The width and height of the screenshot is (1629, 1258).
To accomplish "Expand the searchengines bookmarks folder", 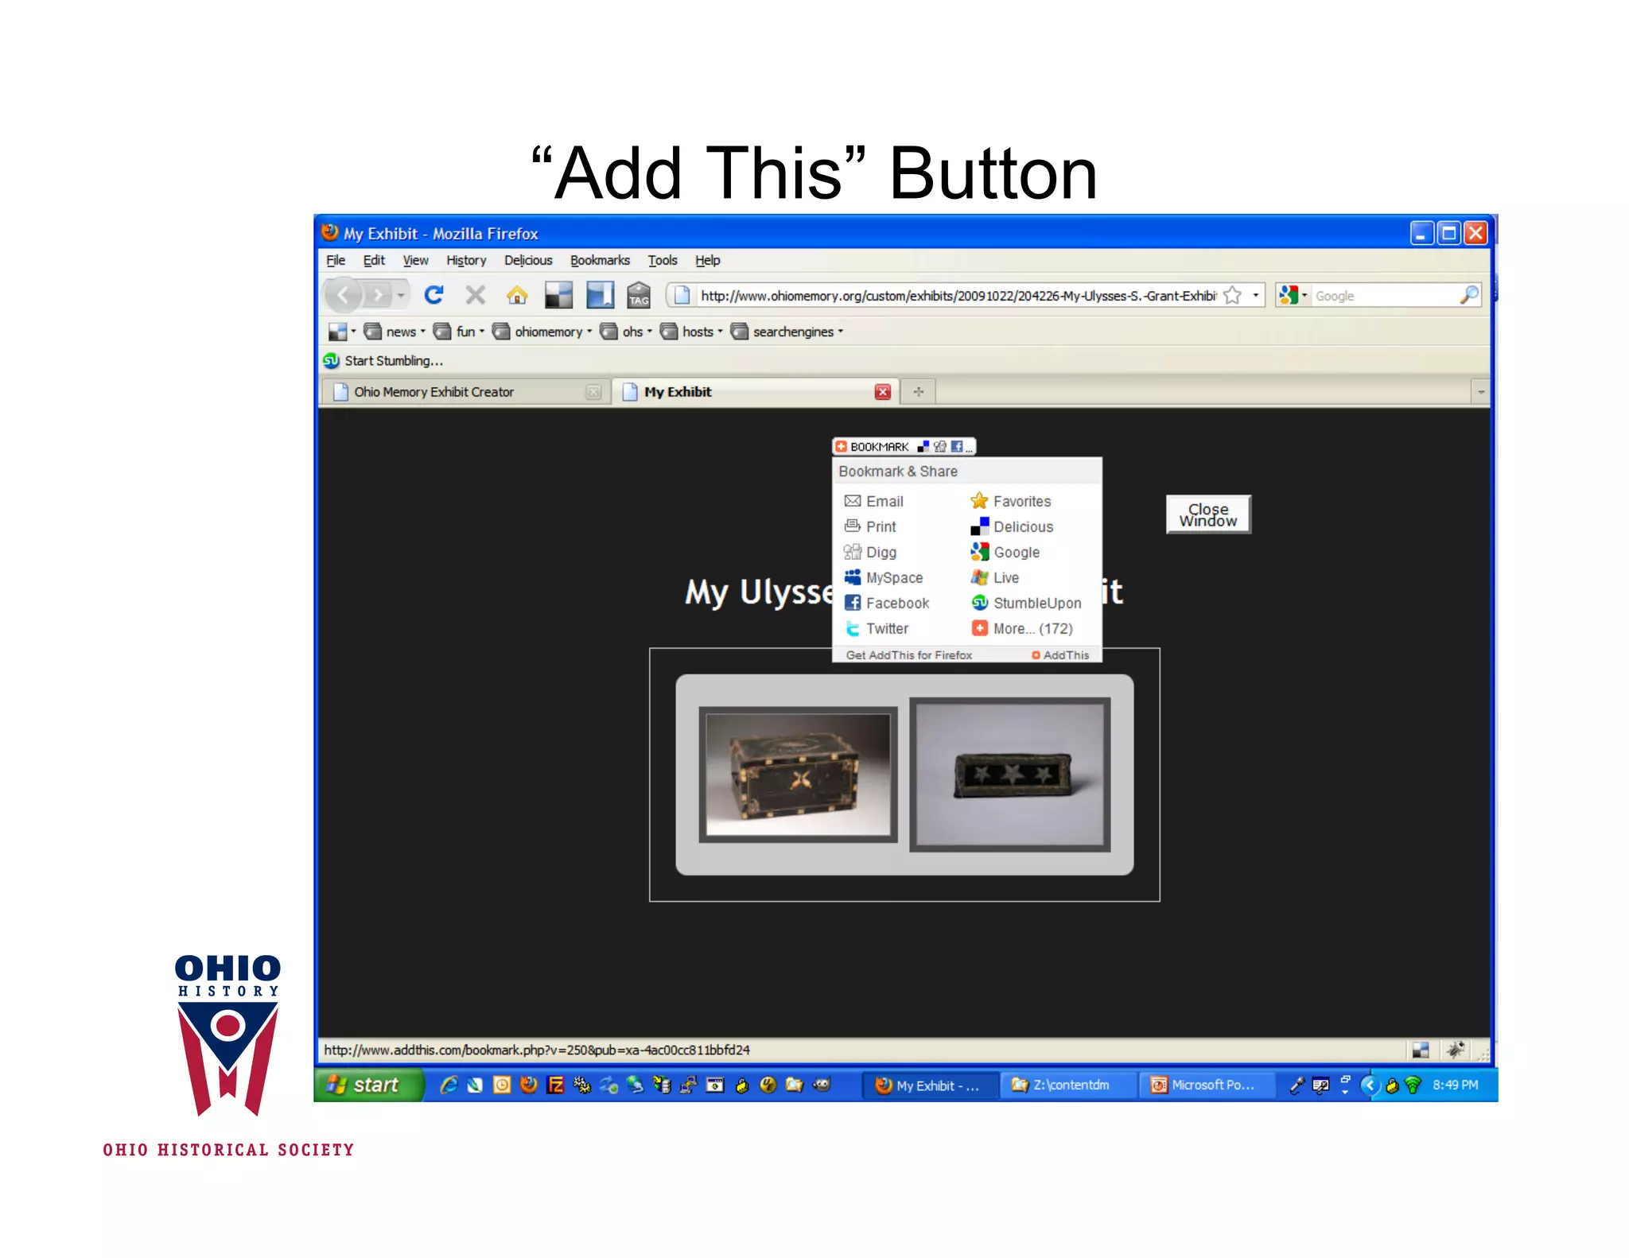I will [x=787, y=332].
